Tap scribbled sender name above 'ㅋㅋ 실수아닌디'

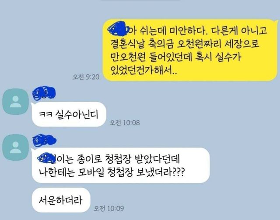pyautogui.click(x=44, y=93)
